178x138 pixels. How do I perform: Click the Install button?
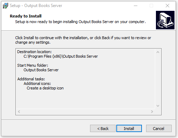pyautogui.click(x=129, y=129)
